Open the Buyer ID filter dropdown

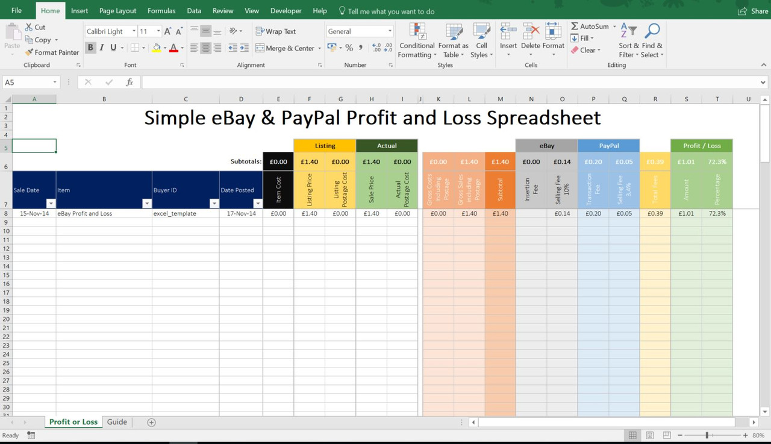click(x=214, y=204)
